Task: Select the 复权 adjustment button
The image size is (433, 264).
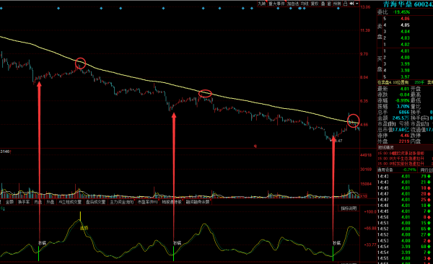Action: [x=315, y=4]
